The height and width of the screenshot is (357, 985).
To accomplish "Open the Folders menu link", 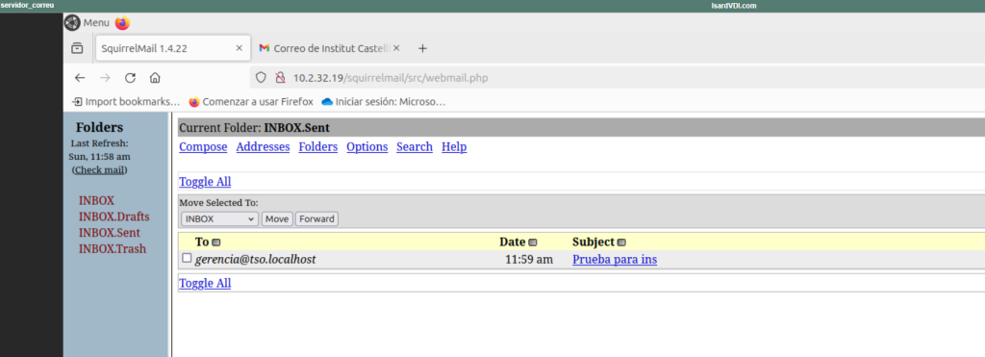I will tap(317, 147).
